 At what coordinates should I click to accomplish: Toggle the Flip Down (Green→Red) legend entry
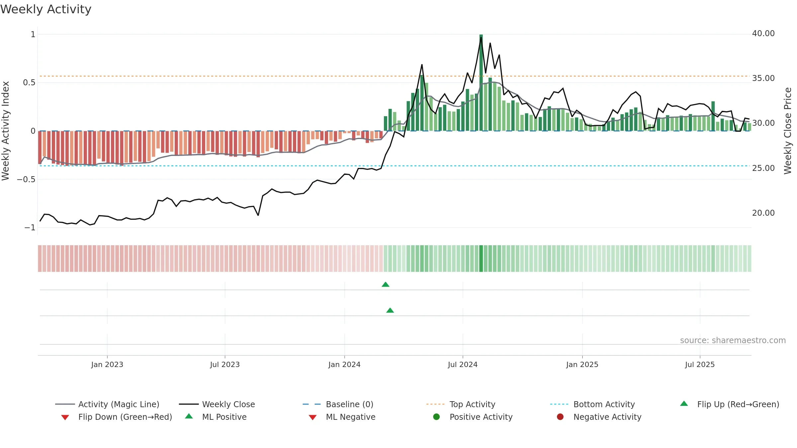(116, 417)
